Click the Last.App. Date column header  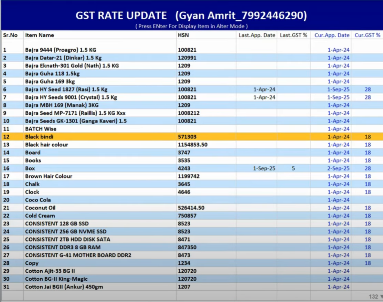coord(257,35)
